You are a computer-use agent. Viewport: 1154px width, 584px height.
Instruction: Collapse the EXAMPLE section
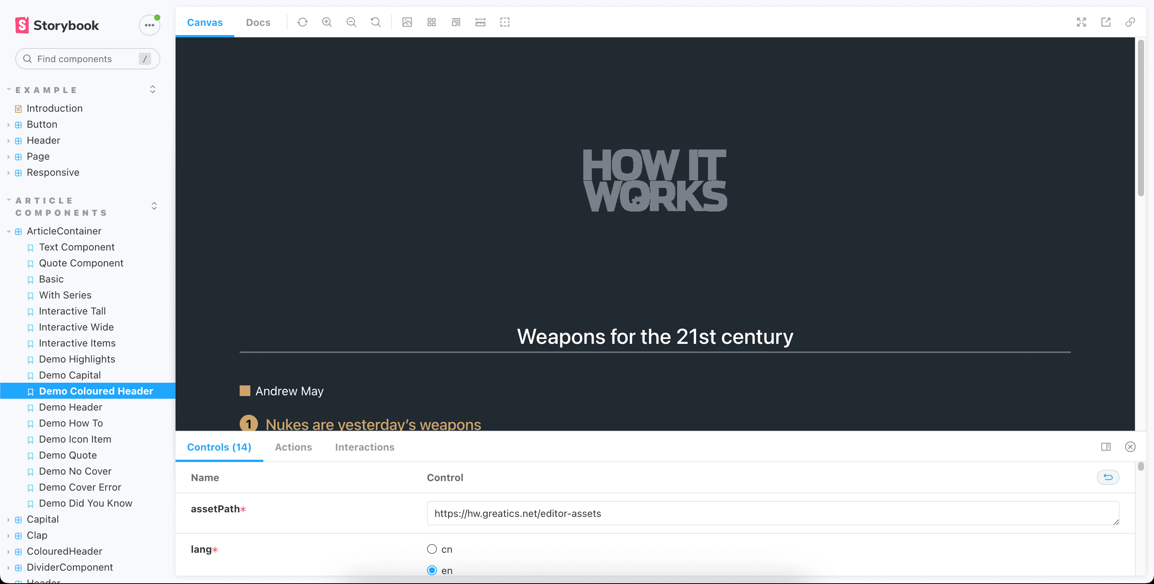[x=46, y=90]
